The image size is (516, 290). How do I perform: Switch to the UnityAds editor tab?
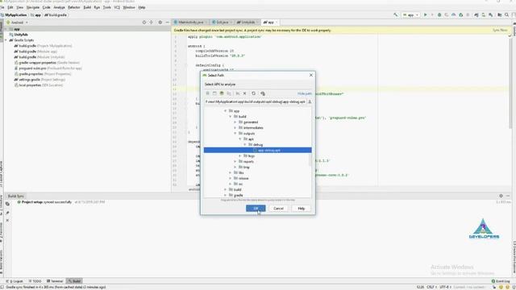[x=248, y=23]
